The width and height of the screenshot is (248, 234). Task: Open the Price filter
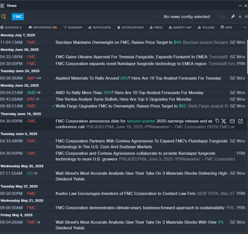pos(156,28)
